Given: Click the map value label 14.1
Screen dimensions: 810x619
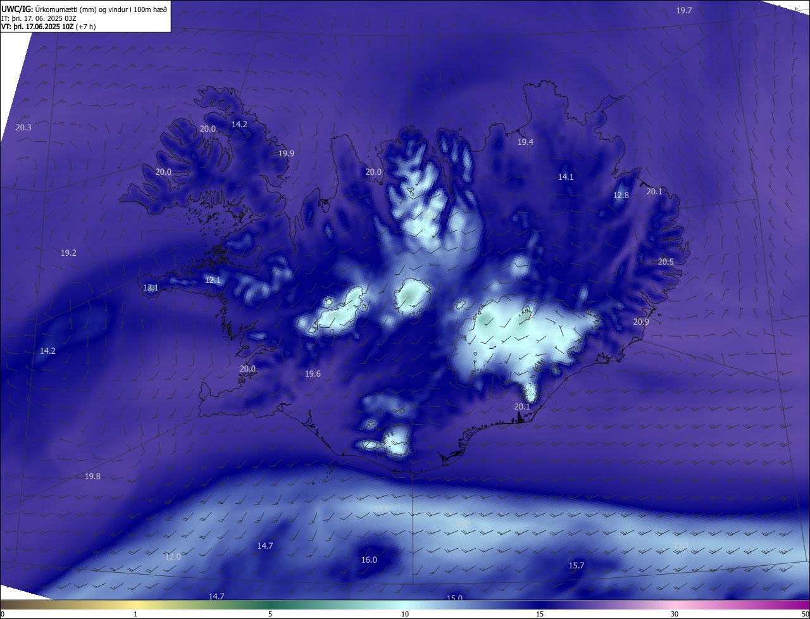Looking at the screenshot, I should 566,177.
